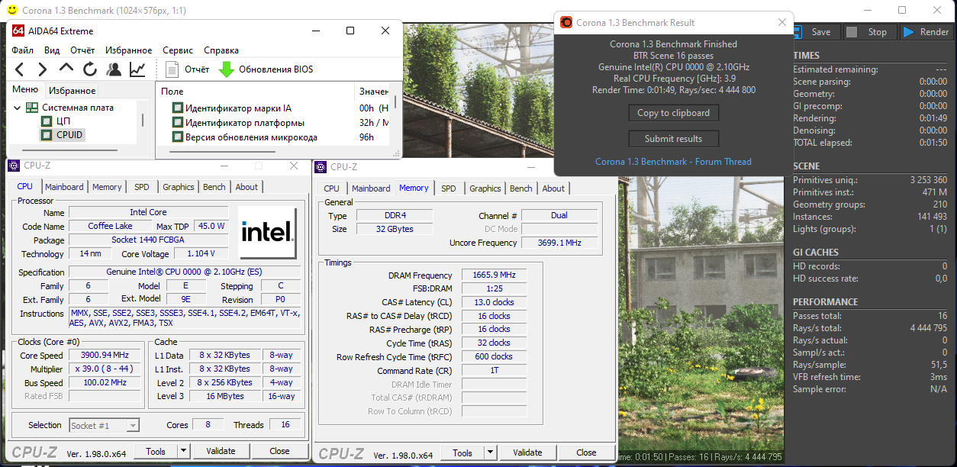Open About tab in CPU-Z processor window
This screenshot has height=467, width=957.
[x=246, y=187]
